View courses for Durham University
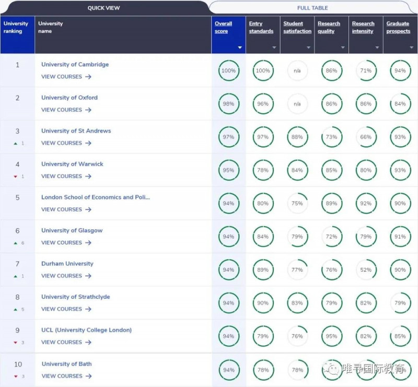Screen dimensions: 418x387 click(x=66, y=276)
